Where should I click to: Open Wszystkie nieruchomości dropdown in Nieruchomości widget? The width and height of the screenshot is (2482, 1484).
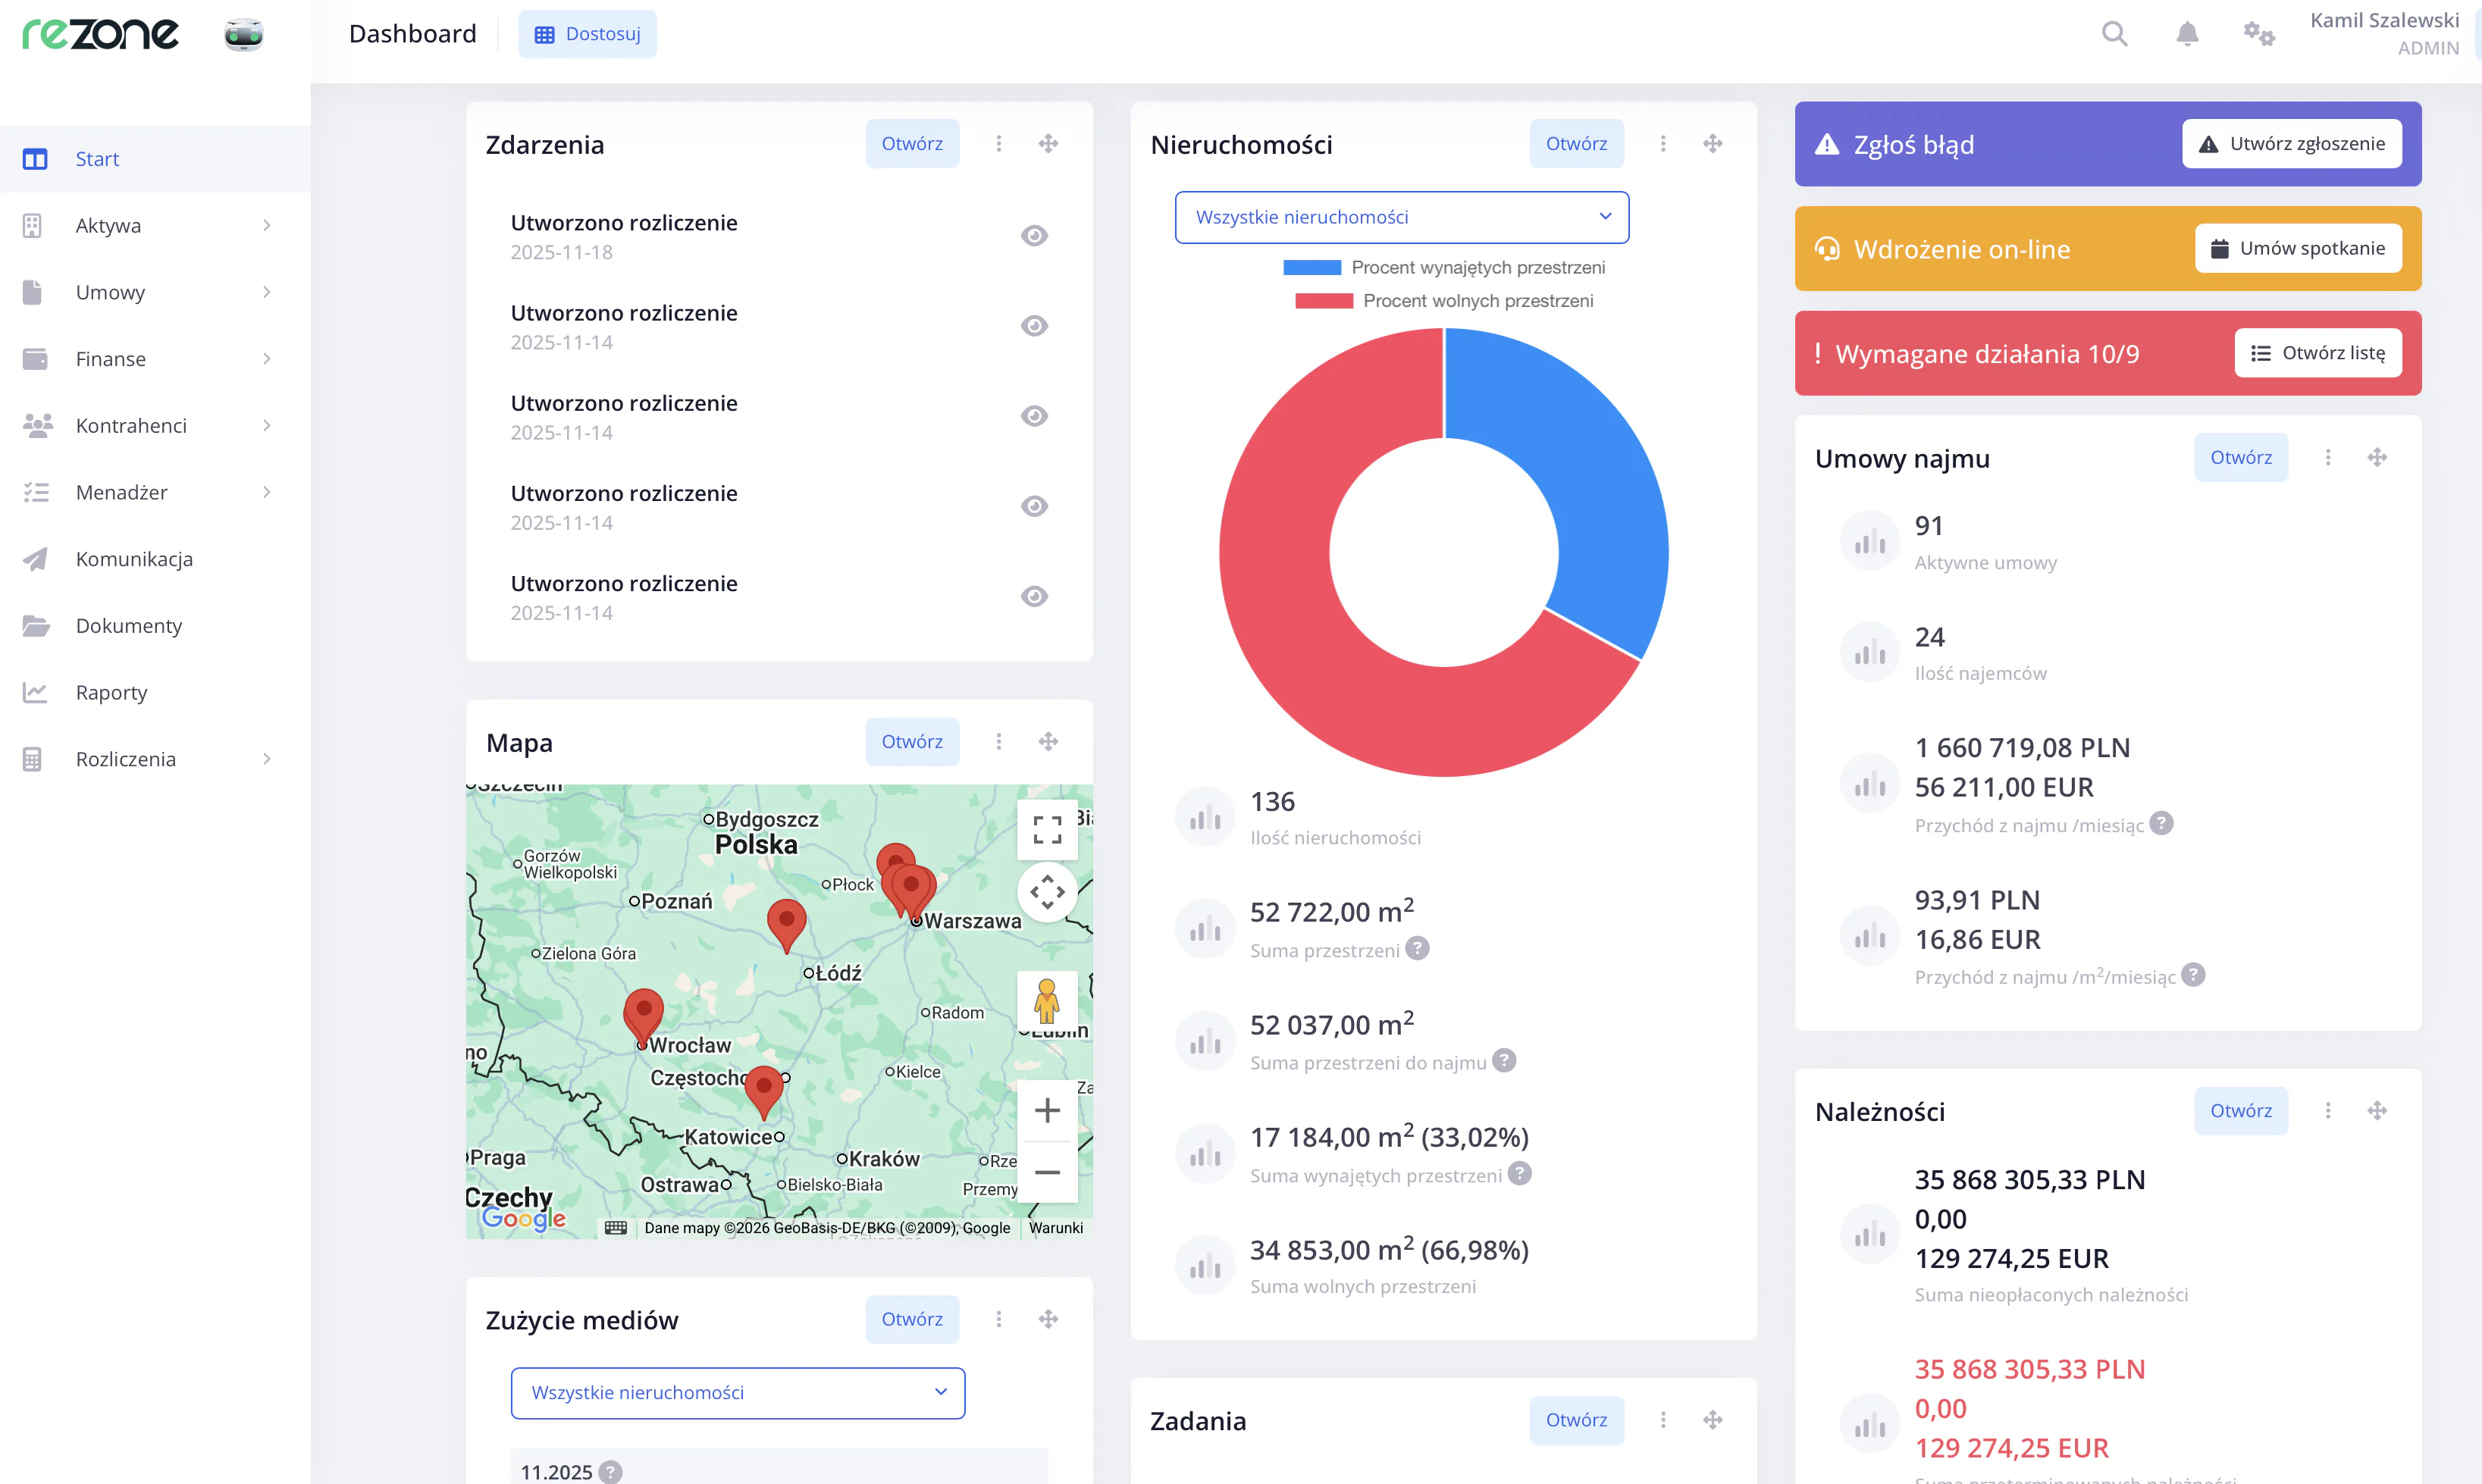point(1401,217)
